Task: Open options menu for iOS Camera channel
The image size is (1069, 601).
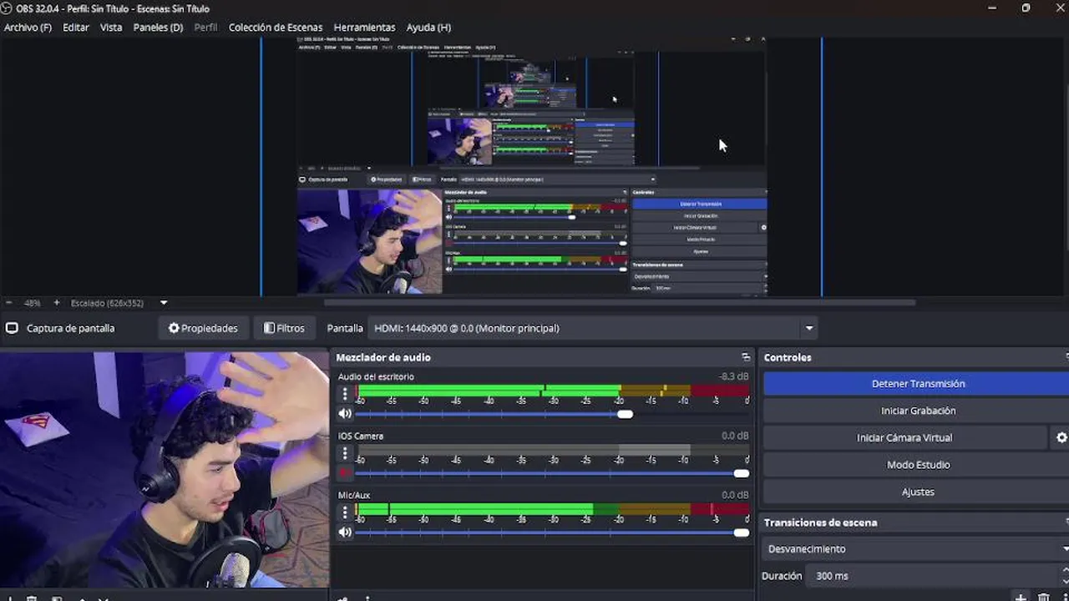Action: pos(345,454)
